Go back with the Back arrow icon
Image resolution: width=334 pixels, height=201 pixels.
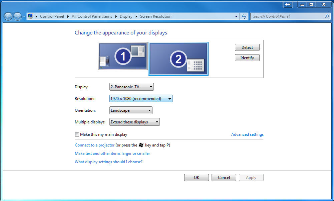click(8, 16)
